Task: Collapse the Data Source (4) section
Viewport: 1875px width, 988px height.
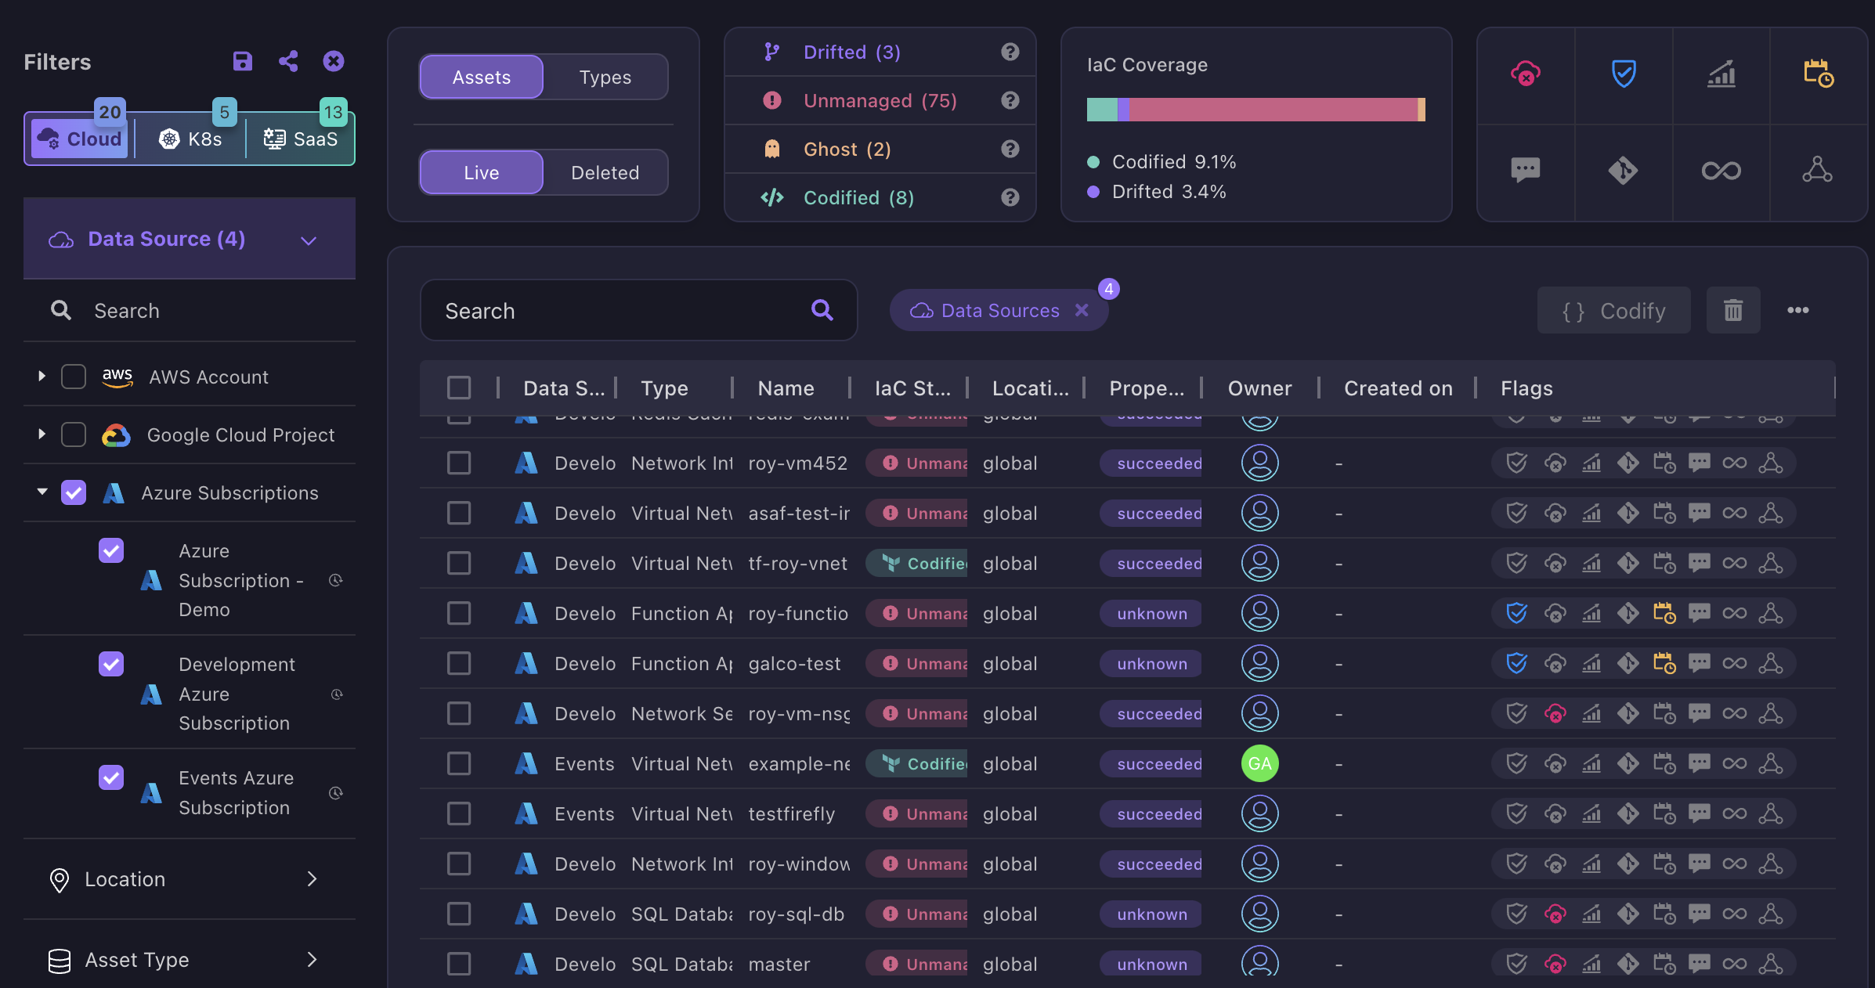Action: click(x=307, y=240)
